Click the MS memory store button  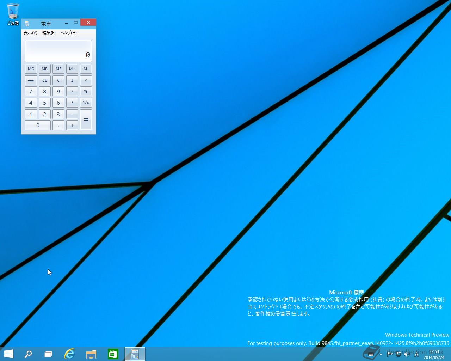tap(58, 69)
